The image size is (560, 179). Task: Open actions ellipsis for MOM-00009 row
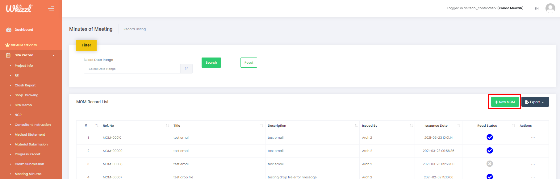(x=533, y=151)
